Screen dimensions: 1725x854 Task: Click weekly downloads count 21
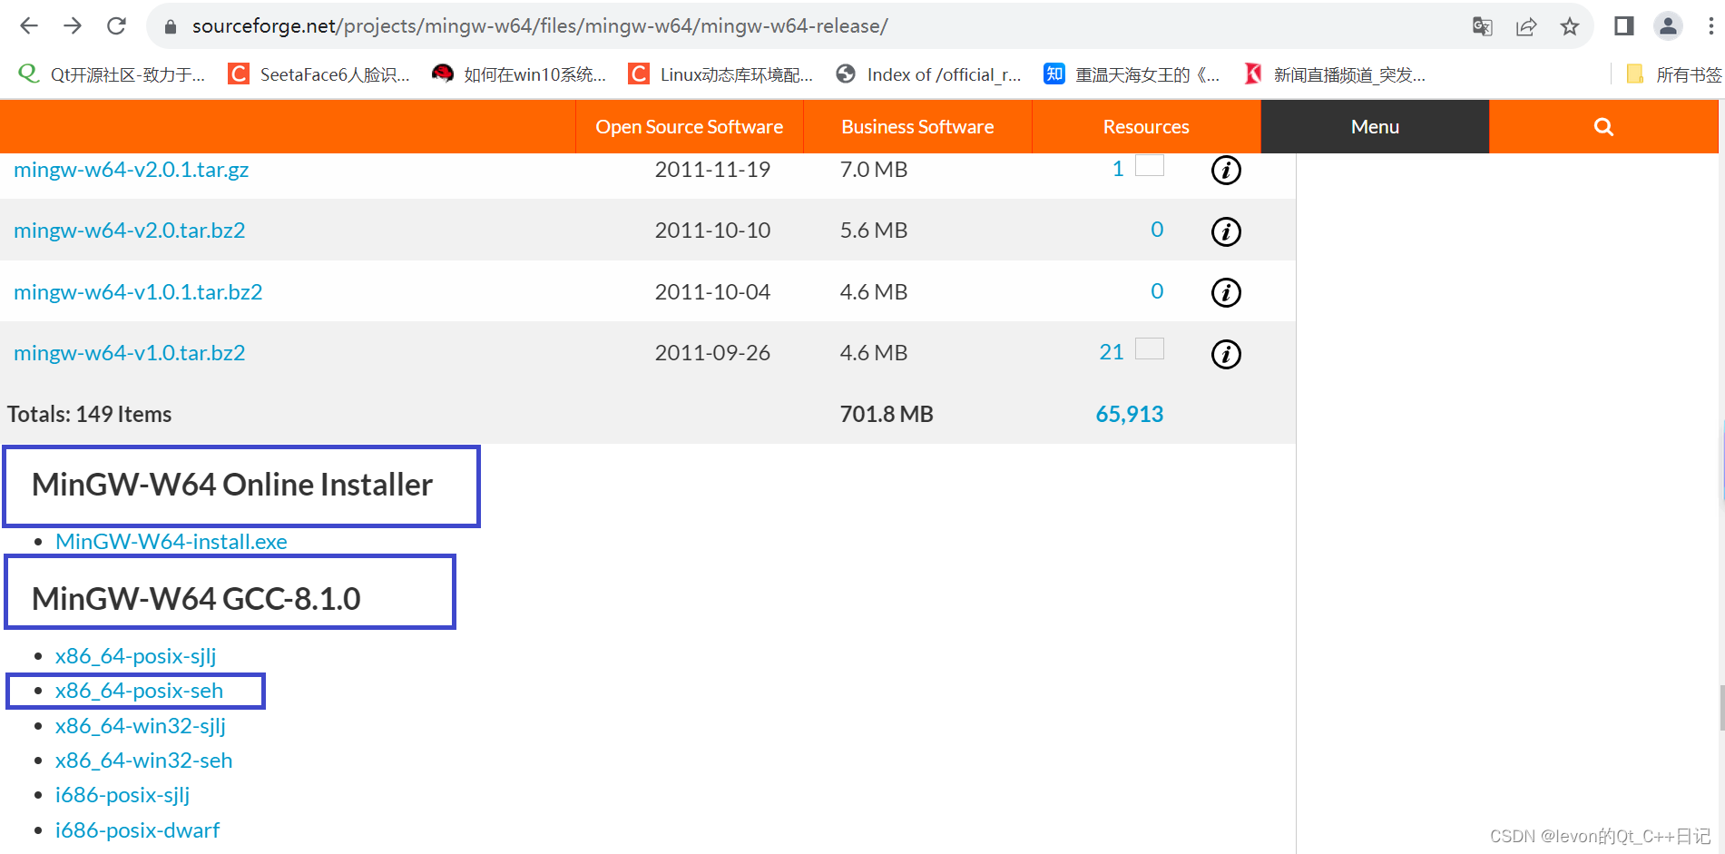tap(1112, 352)
